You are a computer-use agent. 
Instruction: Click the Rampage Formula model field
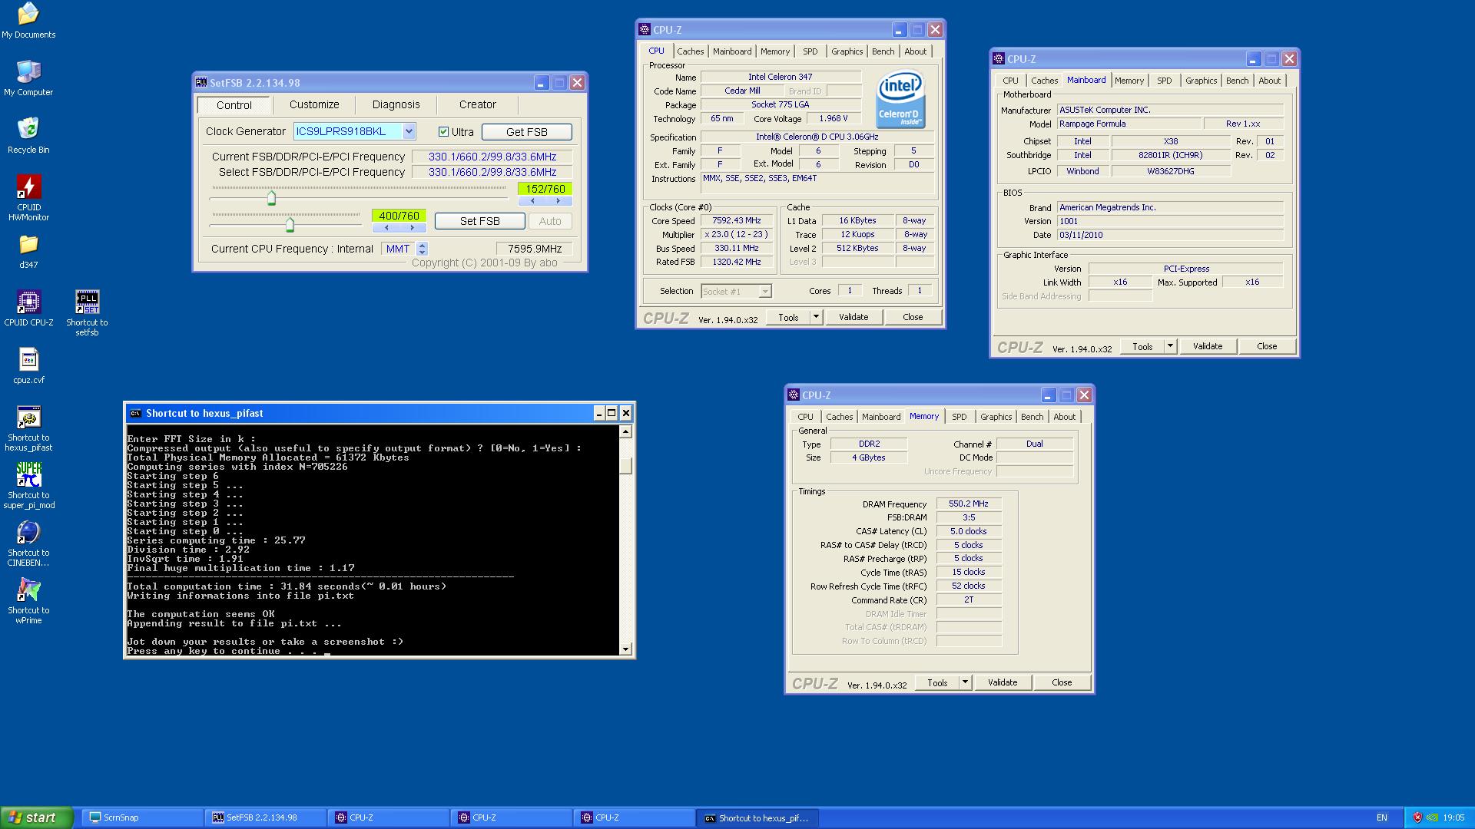pyautogui.click(x=1129, y=124)
